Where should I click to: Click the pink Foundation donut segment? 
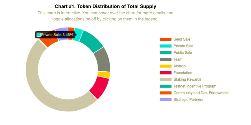pyautogui.click(x=100, y=87)
